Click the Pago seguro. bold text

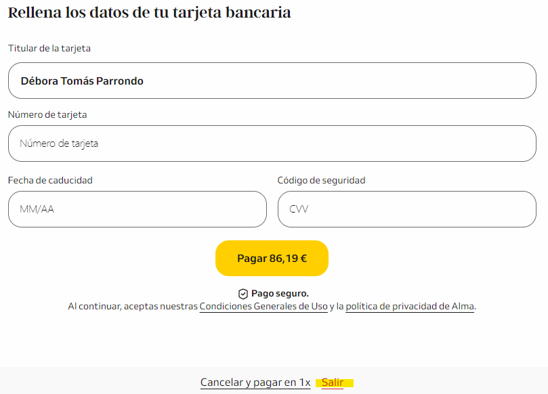pos(280,293)
